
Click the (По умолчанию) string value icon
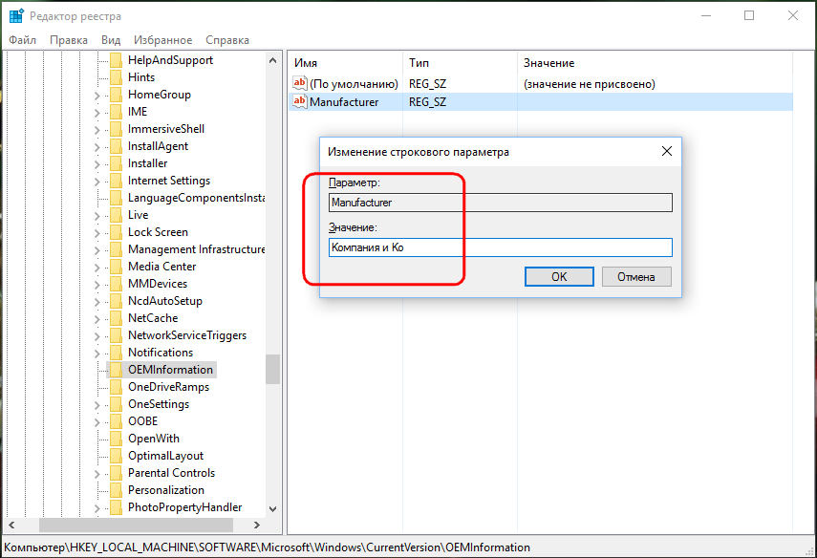click(x=300, y=83)
